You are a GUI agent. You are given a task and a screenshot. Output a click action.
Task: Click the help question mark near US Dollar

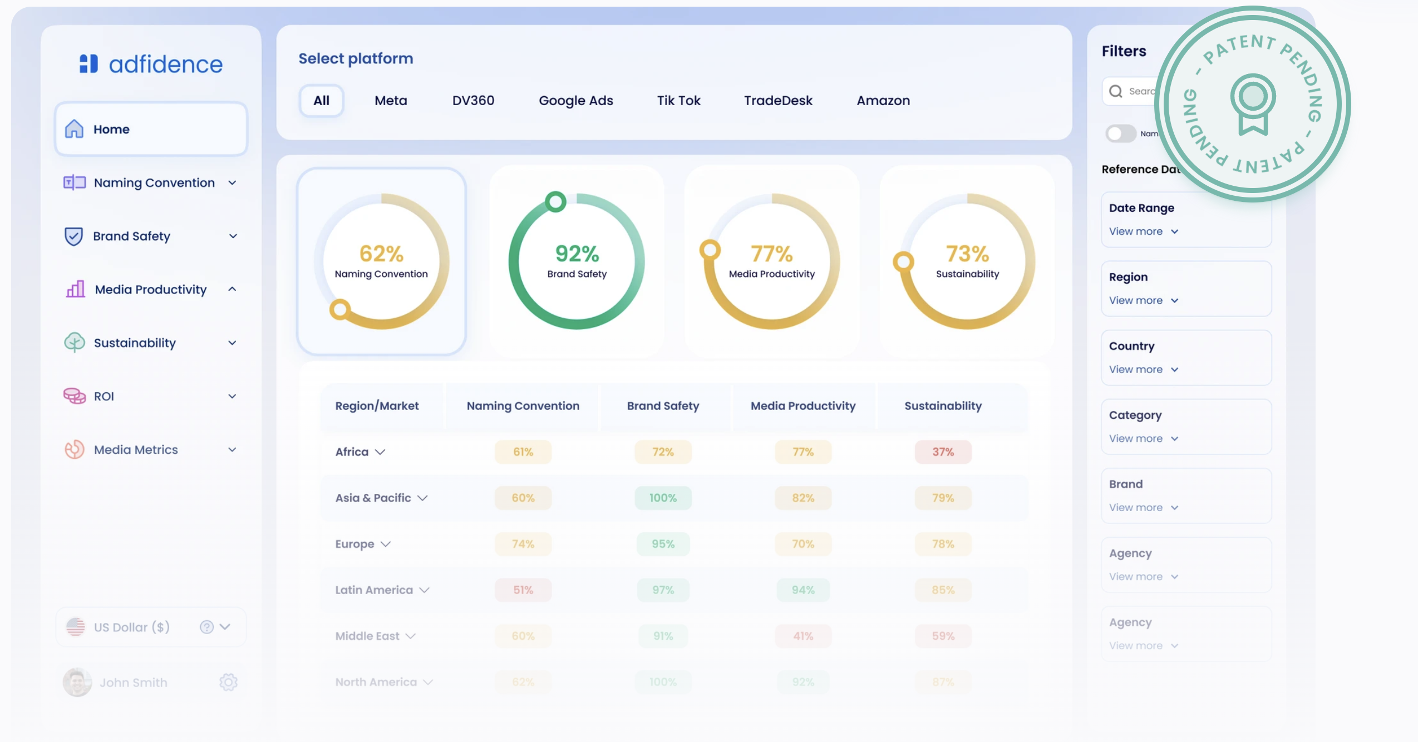(207, 627)
